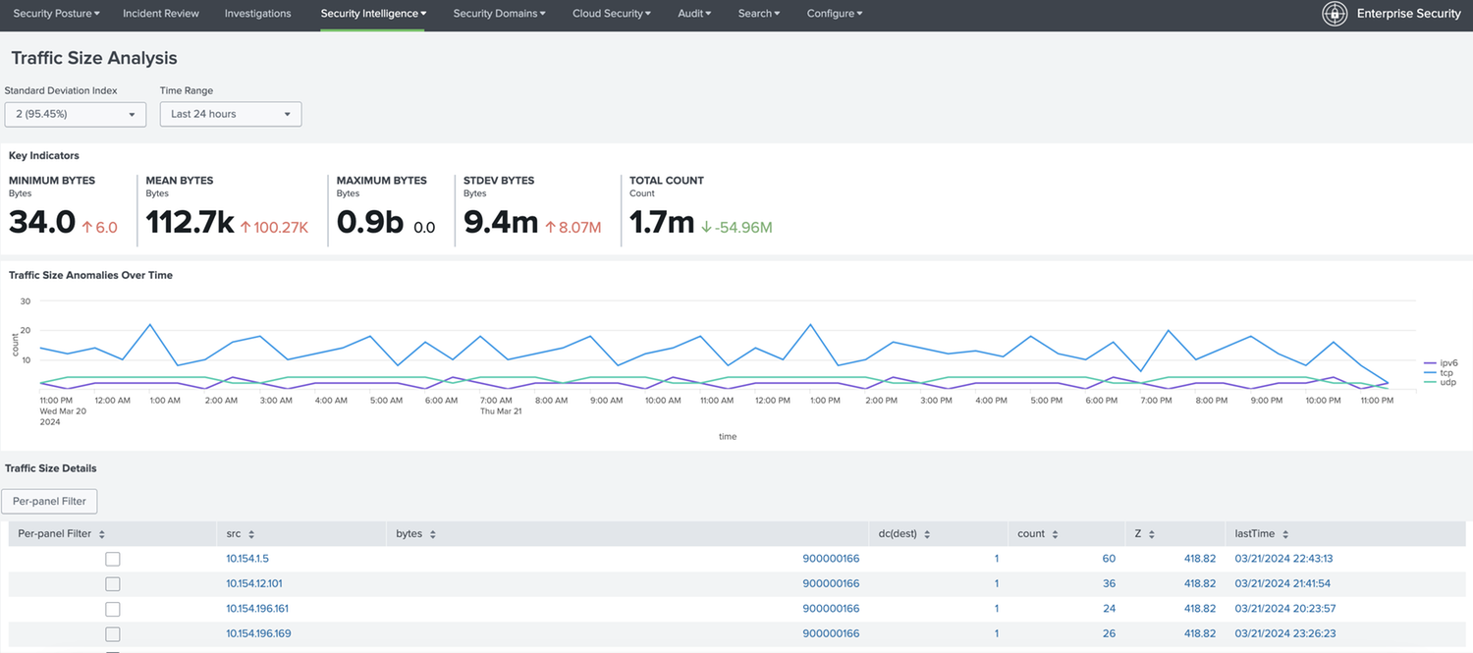
Task: Select checkbox for source 10.154.12.101
Action: 113,584
